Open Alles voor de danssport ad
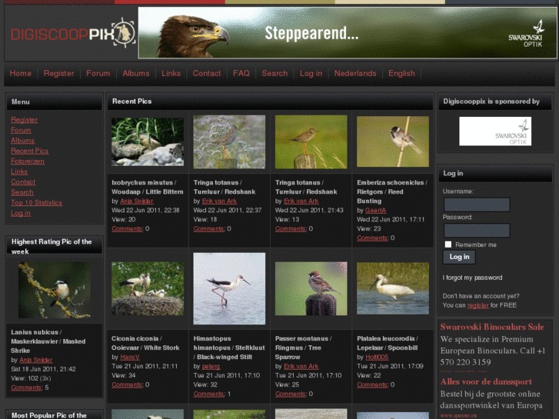Viewport: 559px width, 419px height. 486,381
